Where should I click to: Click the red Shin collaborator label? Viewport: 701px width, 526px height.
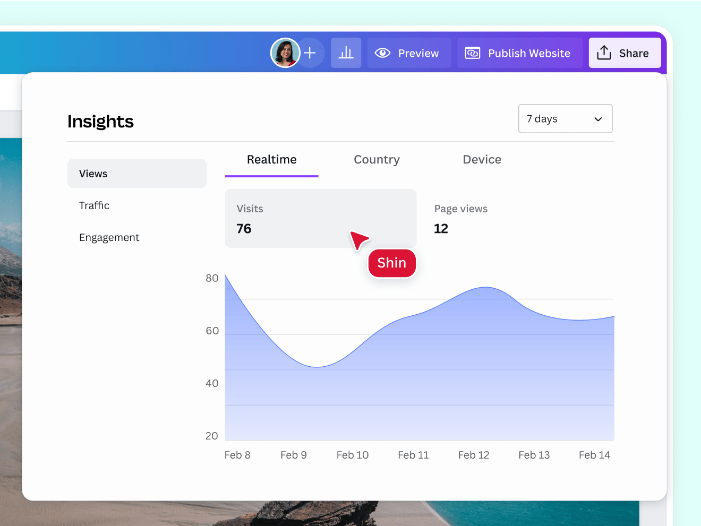(392, 263)
